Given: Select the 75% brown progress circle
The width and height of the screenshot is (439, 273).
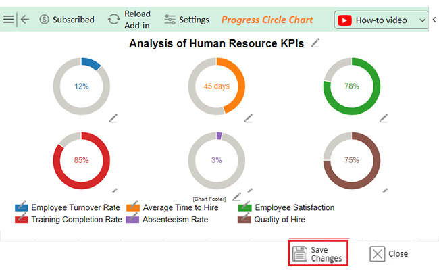Looking at the screenshot, I should [352, 160].
